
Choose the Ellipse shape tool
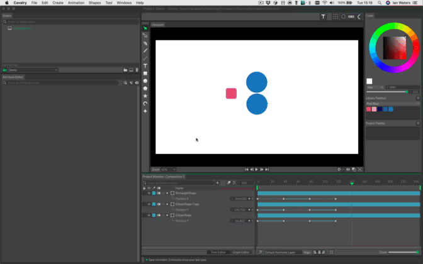coord(145,81)
